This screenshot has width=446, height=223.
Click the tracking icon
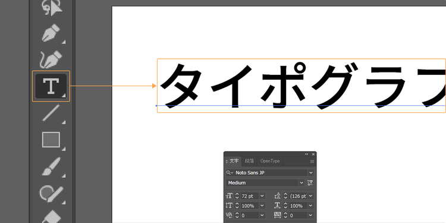pyautogui.click(x=278, y=215)
